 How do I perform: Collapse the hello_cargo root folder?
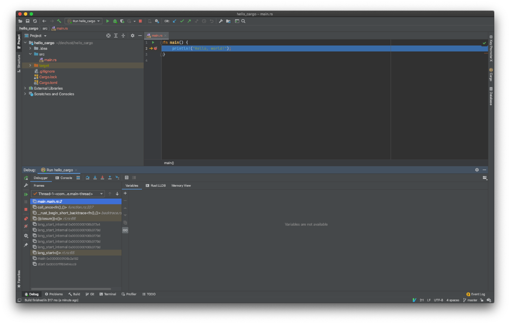[x=25, y=43]
